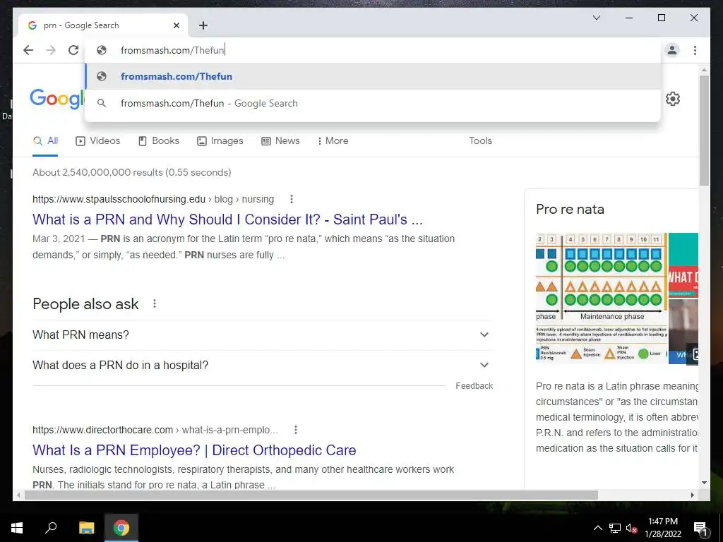Expand 'What PRN means?' question
This screenshot has width=723, height=542.
pyautogui.click(x=263, y=335)
